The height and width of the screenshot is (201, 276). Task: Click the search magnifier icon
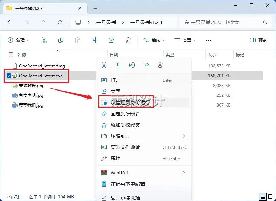265,22
